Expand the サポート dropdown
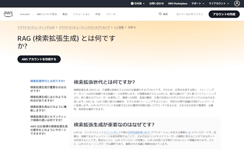This screenshot has height=149, width=244. point(198,3)
